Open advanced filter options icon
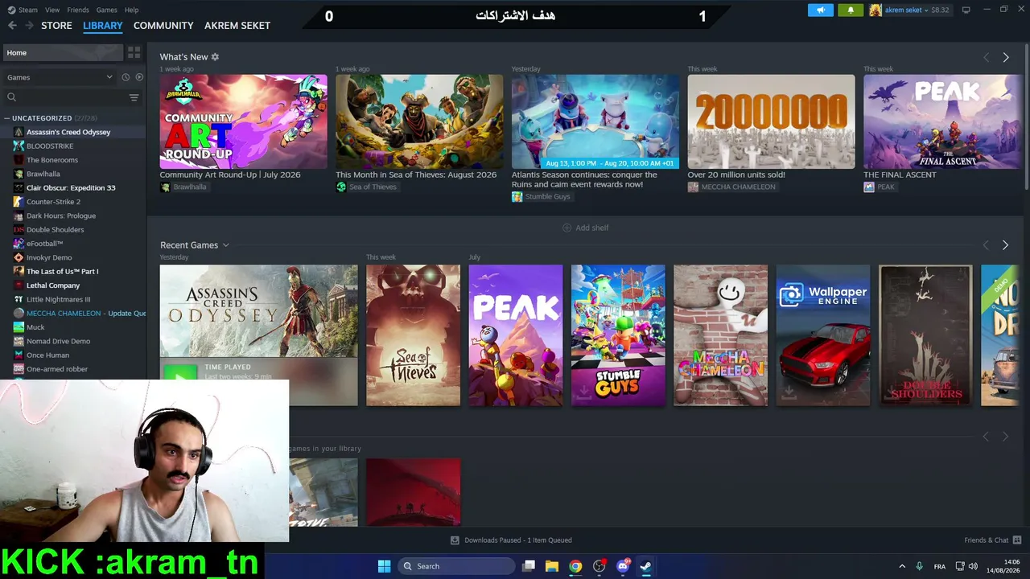Viewport: 1030px width, 579px height. pyautogui.click(x=134, y=97)
